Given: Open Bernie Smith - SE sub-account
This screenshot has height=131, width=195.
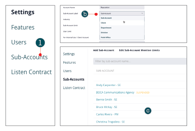Looking at the screenshot, I should (x=107, y=100).
